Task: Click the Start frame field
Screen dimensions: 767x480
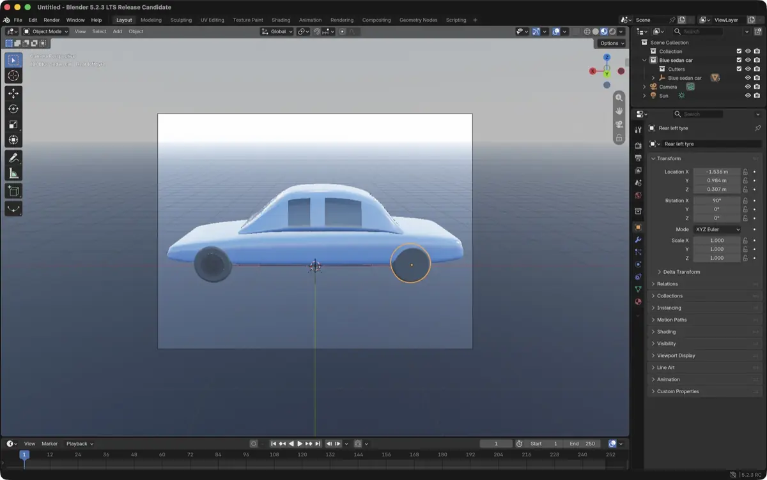Action: (x=545, y=444)
